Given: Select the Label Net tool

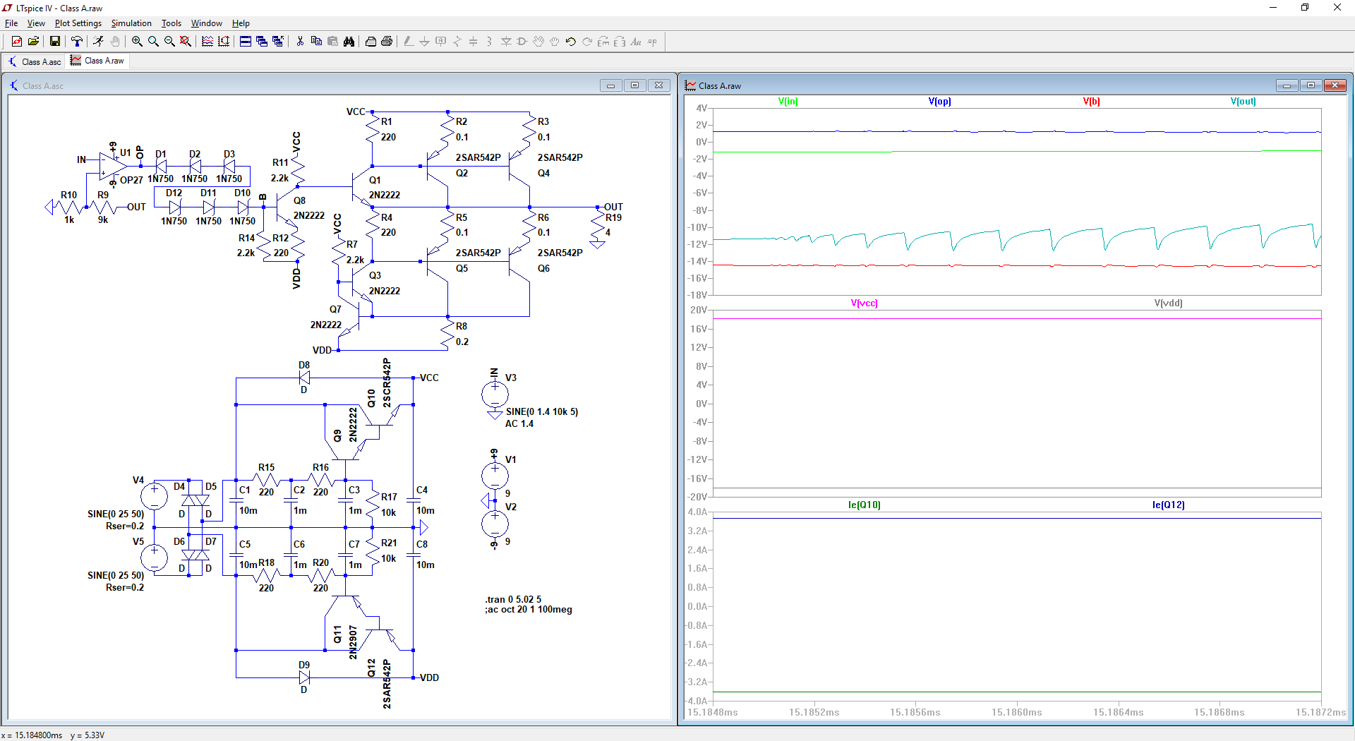Looking at the screenshot, I should tap(440, 42).
